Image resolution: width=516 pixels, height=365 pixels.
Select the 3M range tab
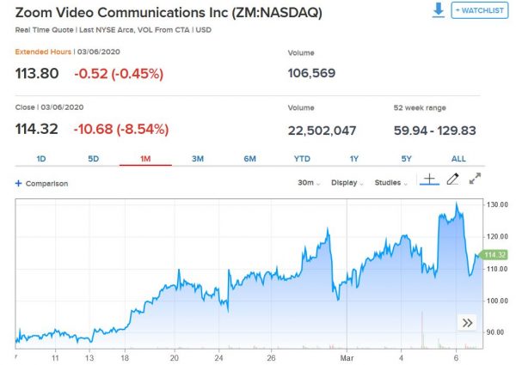198,159
